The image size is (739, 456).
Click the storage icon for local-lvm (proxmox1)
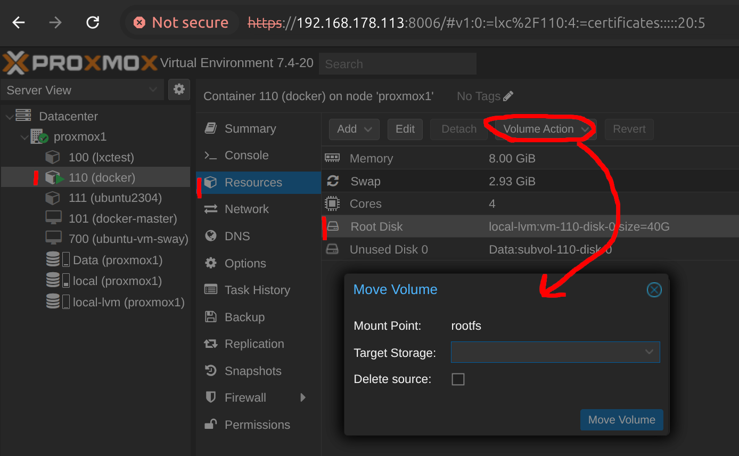coord(58,302)
